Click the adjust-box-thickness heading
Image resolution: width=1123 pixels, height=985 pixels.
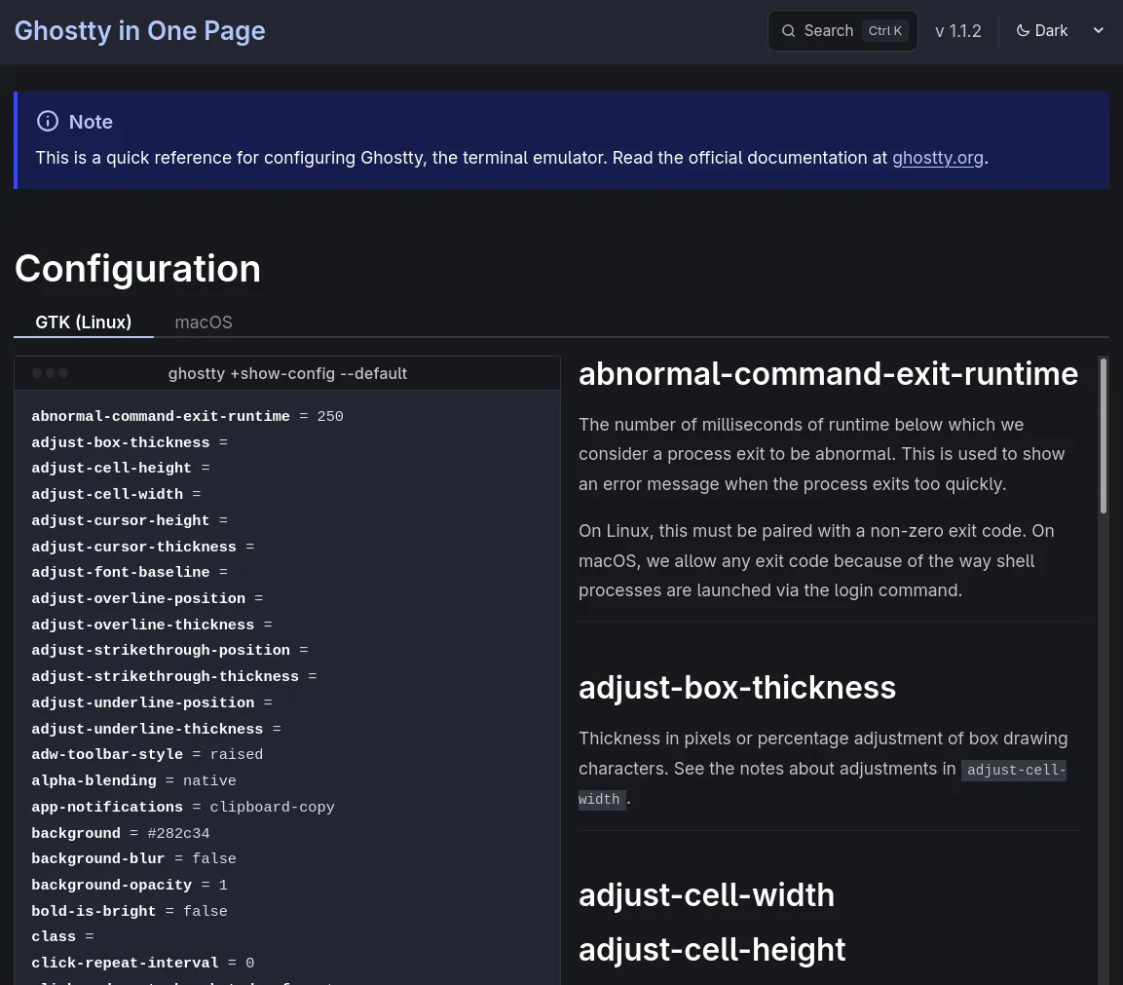[x=737, y=688]
